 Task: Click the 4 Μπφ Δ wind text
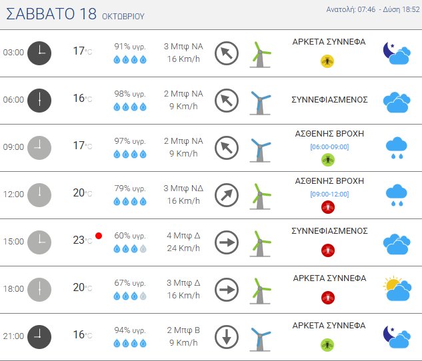[183, 236]
